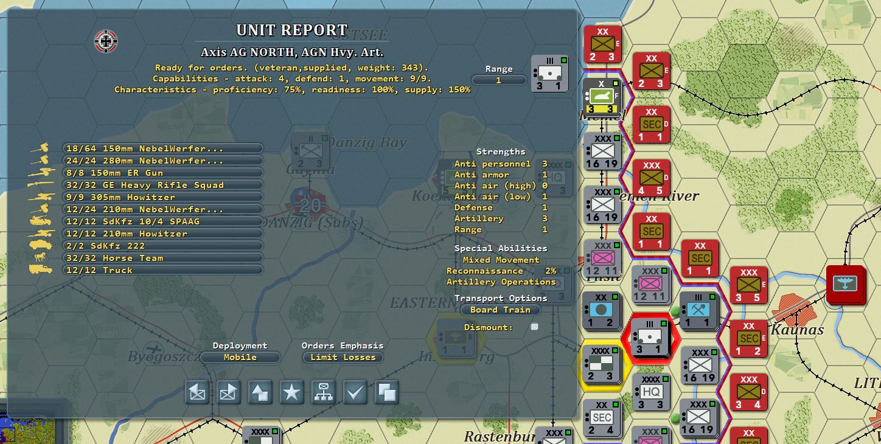Go to the next unit report
The height and width of the screenshot is (444, 881).
click(x=229, y=392)
